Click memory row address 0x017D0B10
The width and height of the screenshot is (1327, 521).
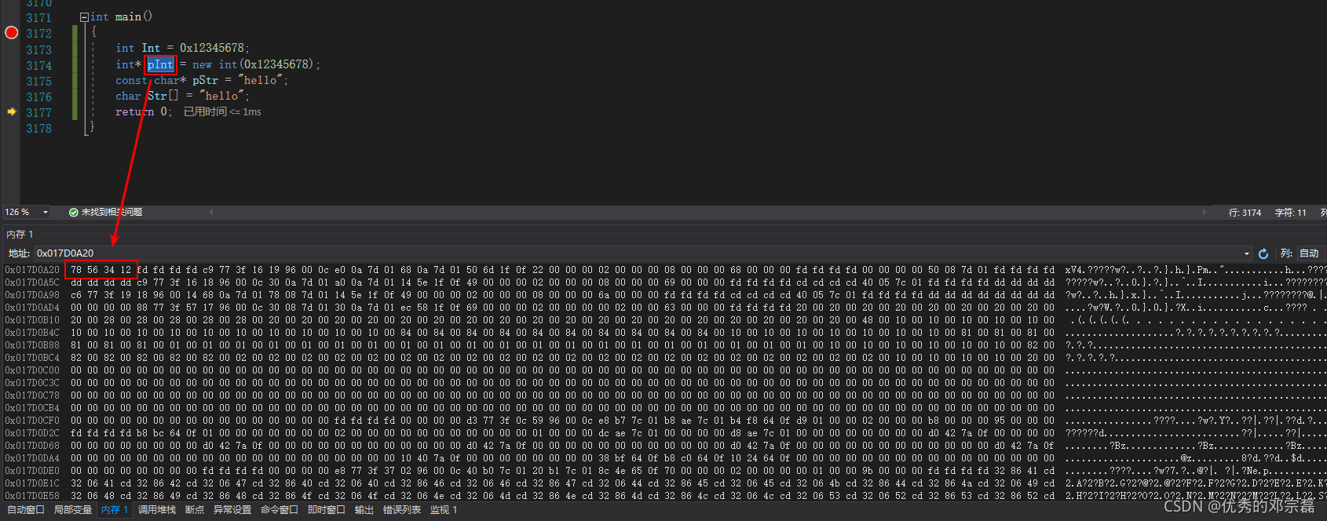tap(32, 320)
